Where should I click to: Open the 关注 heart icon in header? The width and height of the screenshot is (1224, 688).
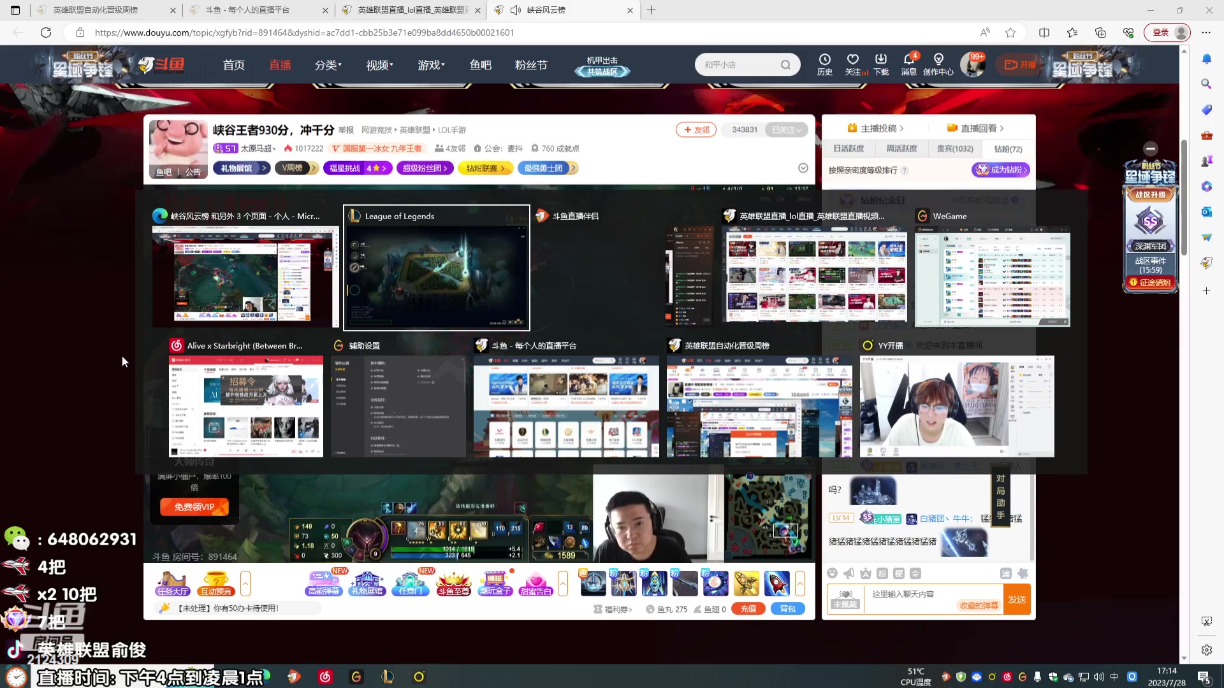tap(853, 64)
